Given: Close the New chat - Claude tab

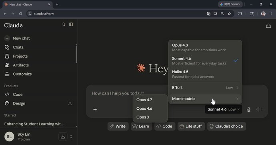Looking at the screenshot, I should pyautogui.click(x=49, y=4).
